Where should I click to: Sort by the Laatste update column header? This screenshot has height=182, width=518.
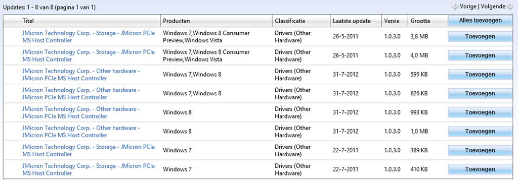tap(352, 21)
